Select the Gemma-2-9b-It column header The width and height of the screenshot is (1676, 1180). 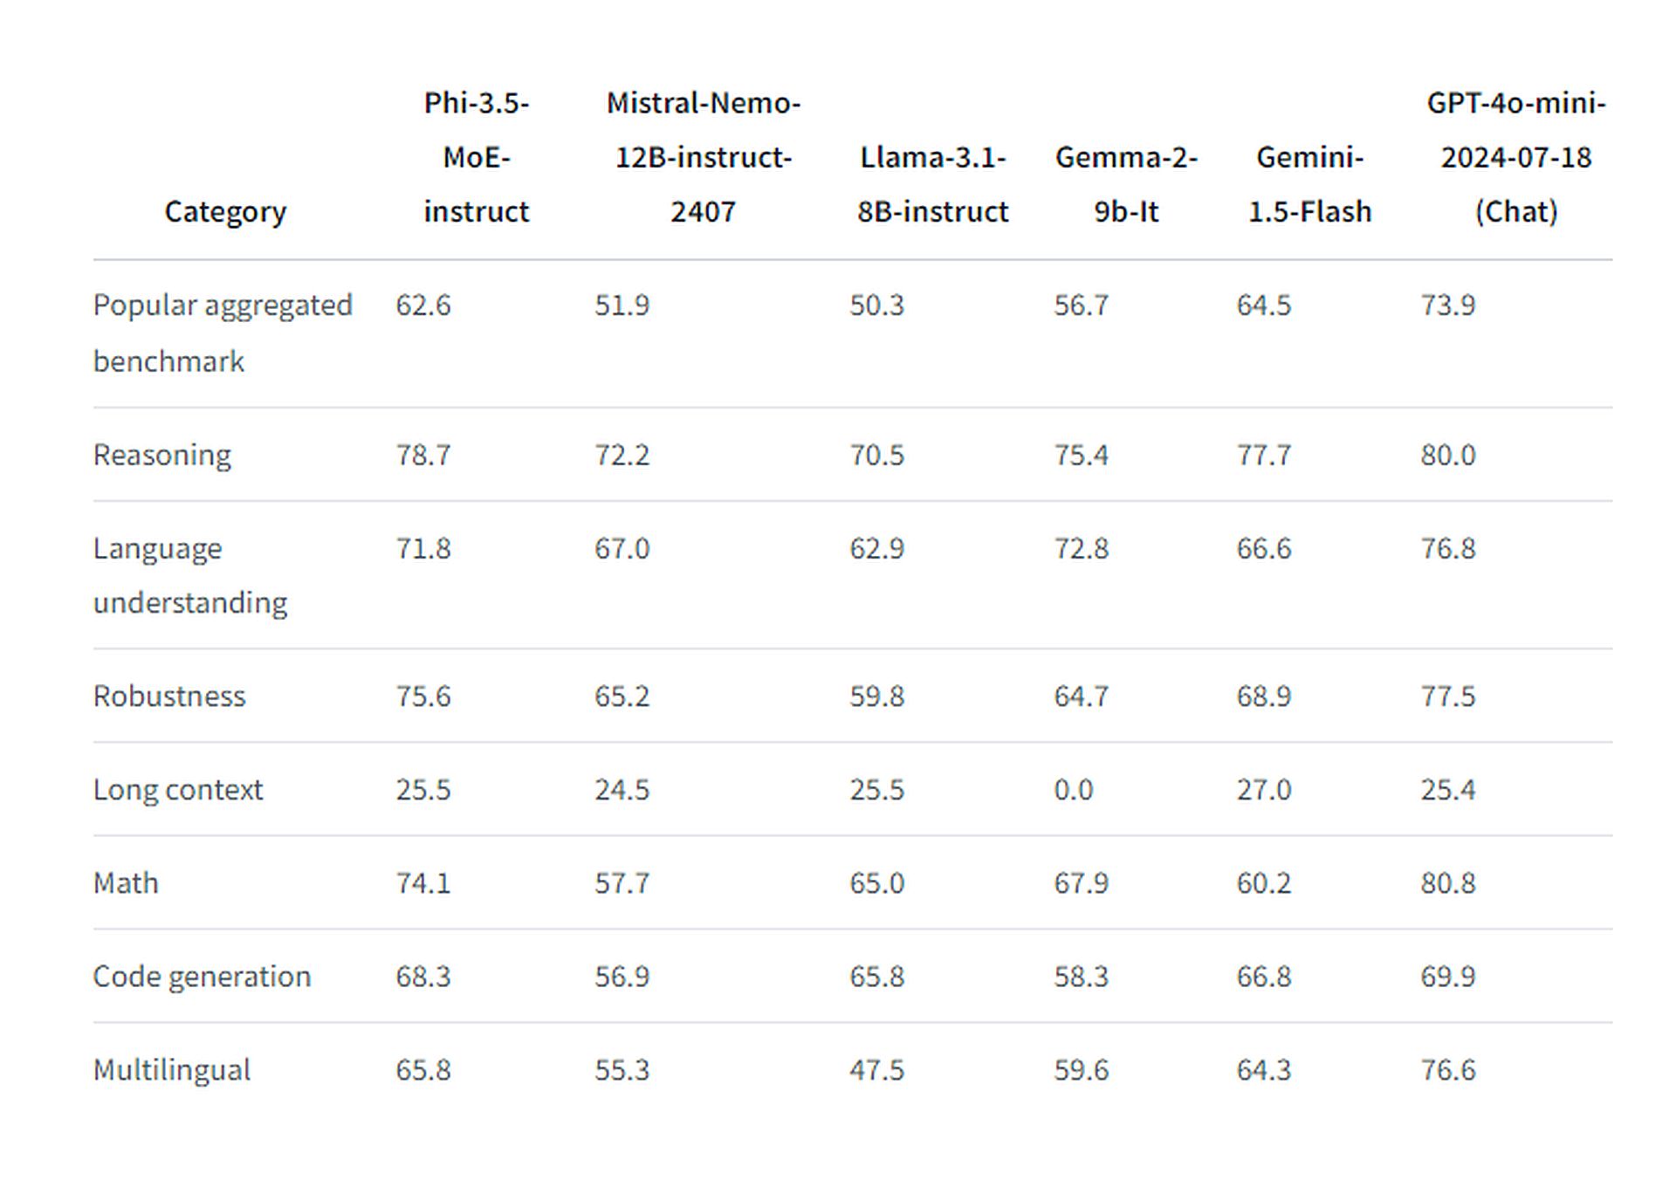coord(1126,185)
